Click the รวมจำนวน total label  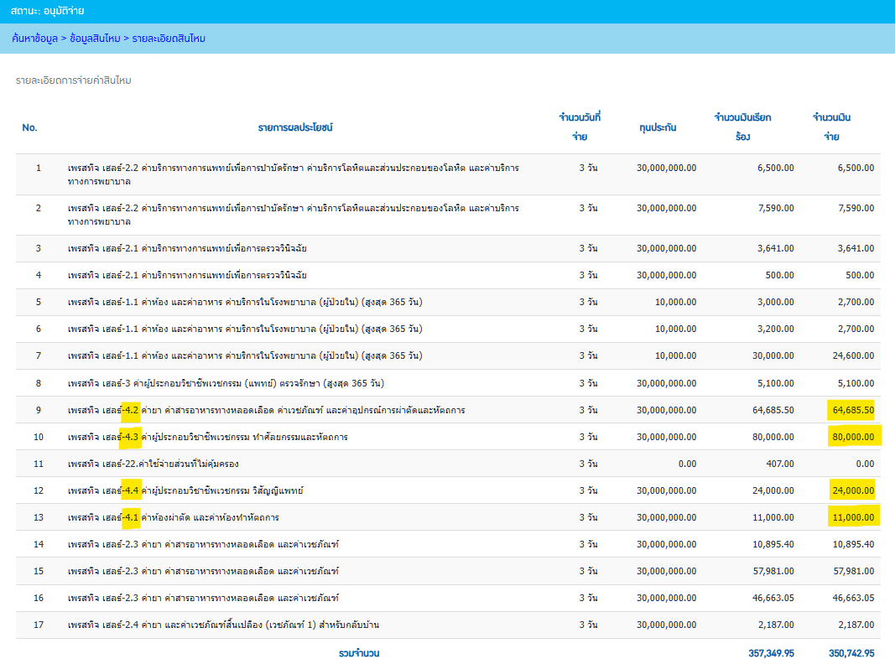point(359,653)
